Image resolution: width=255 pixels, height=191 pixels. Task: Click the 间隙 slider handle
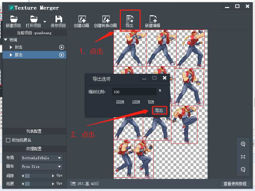pyautogui.click(x=27, y=176)
